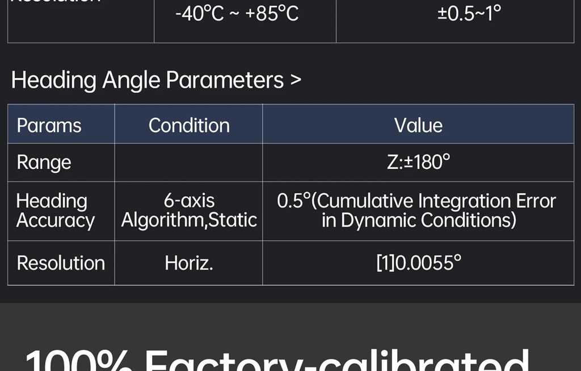Select the Value column header
Screen dimensions: 581x371
418,125
